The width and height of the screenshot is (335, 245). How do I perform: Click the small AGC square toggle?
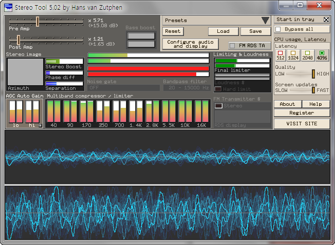[40, 126]
